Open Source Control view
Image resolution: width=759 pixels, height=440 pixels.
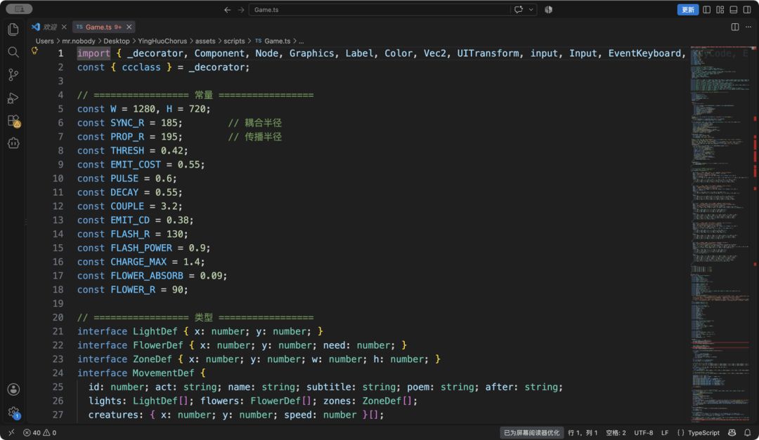pos(13,74)
